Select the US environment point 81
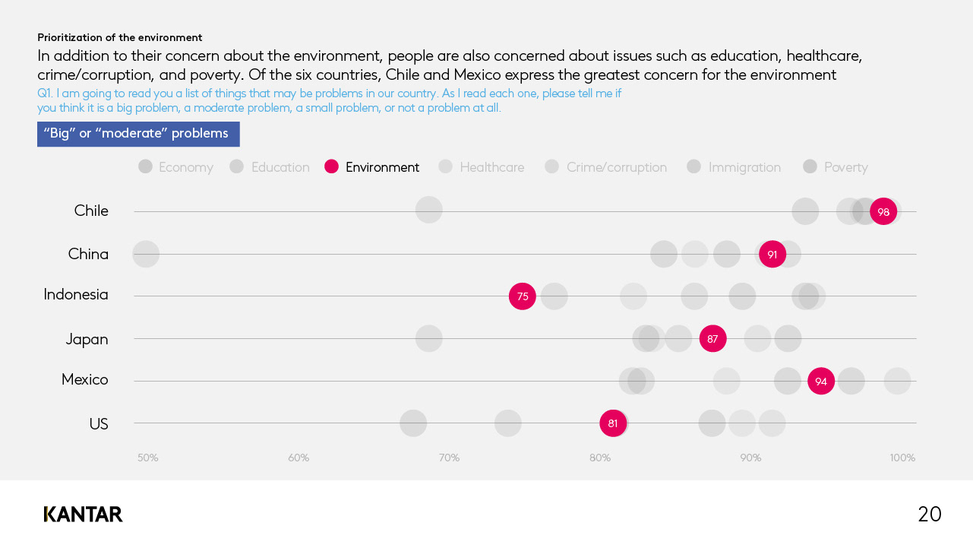 [x=613, y=423]
